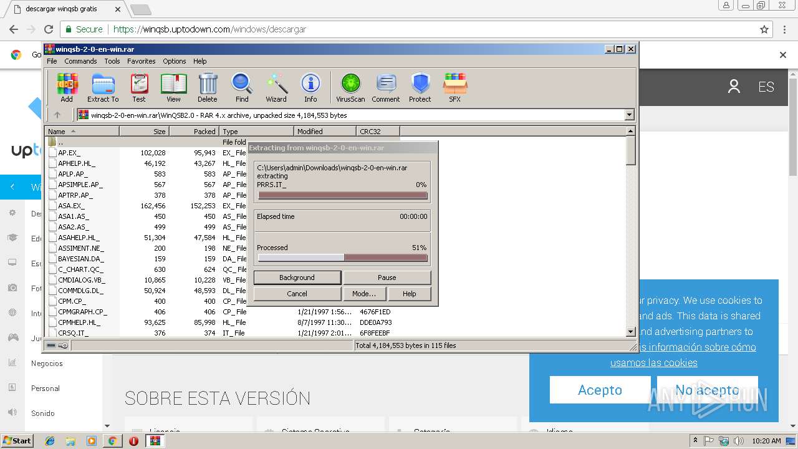The height and width of the screenshot is (449, 798).
Task: Click the Test archive icon
Action: click(x=139, y=87)
